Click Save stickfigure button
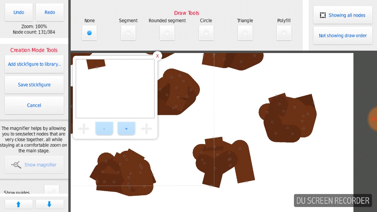The image size is (377, 212). click(x=34, y=85)
